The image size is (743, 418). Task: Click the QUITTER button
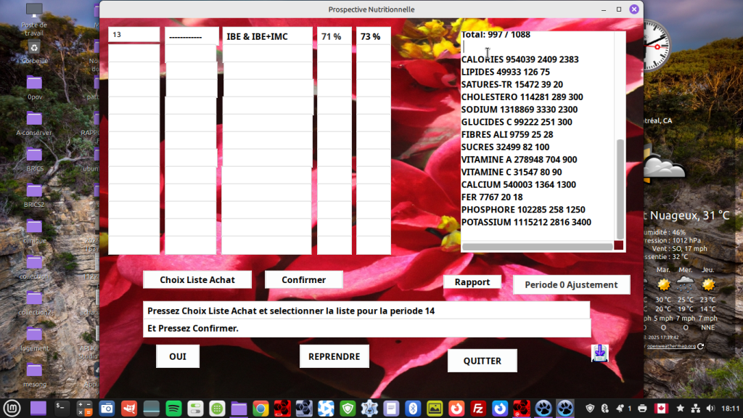tap(483, 361)
